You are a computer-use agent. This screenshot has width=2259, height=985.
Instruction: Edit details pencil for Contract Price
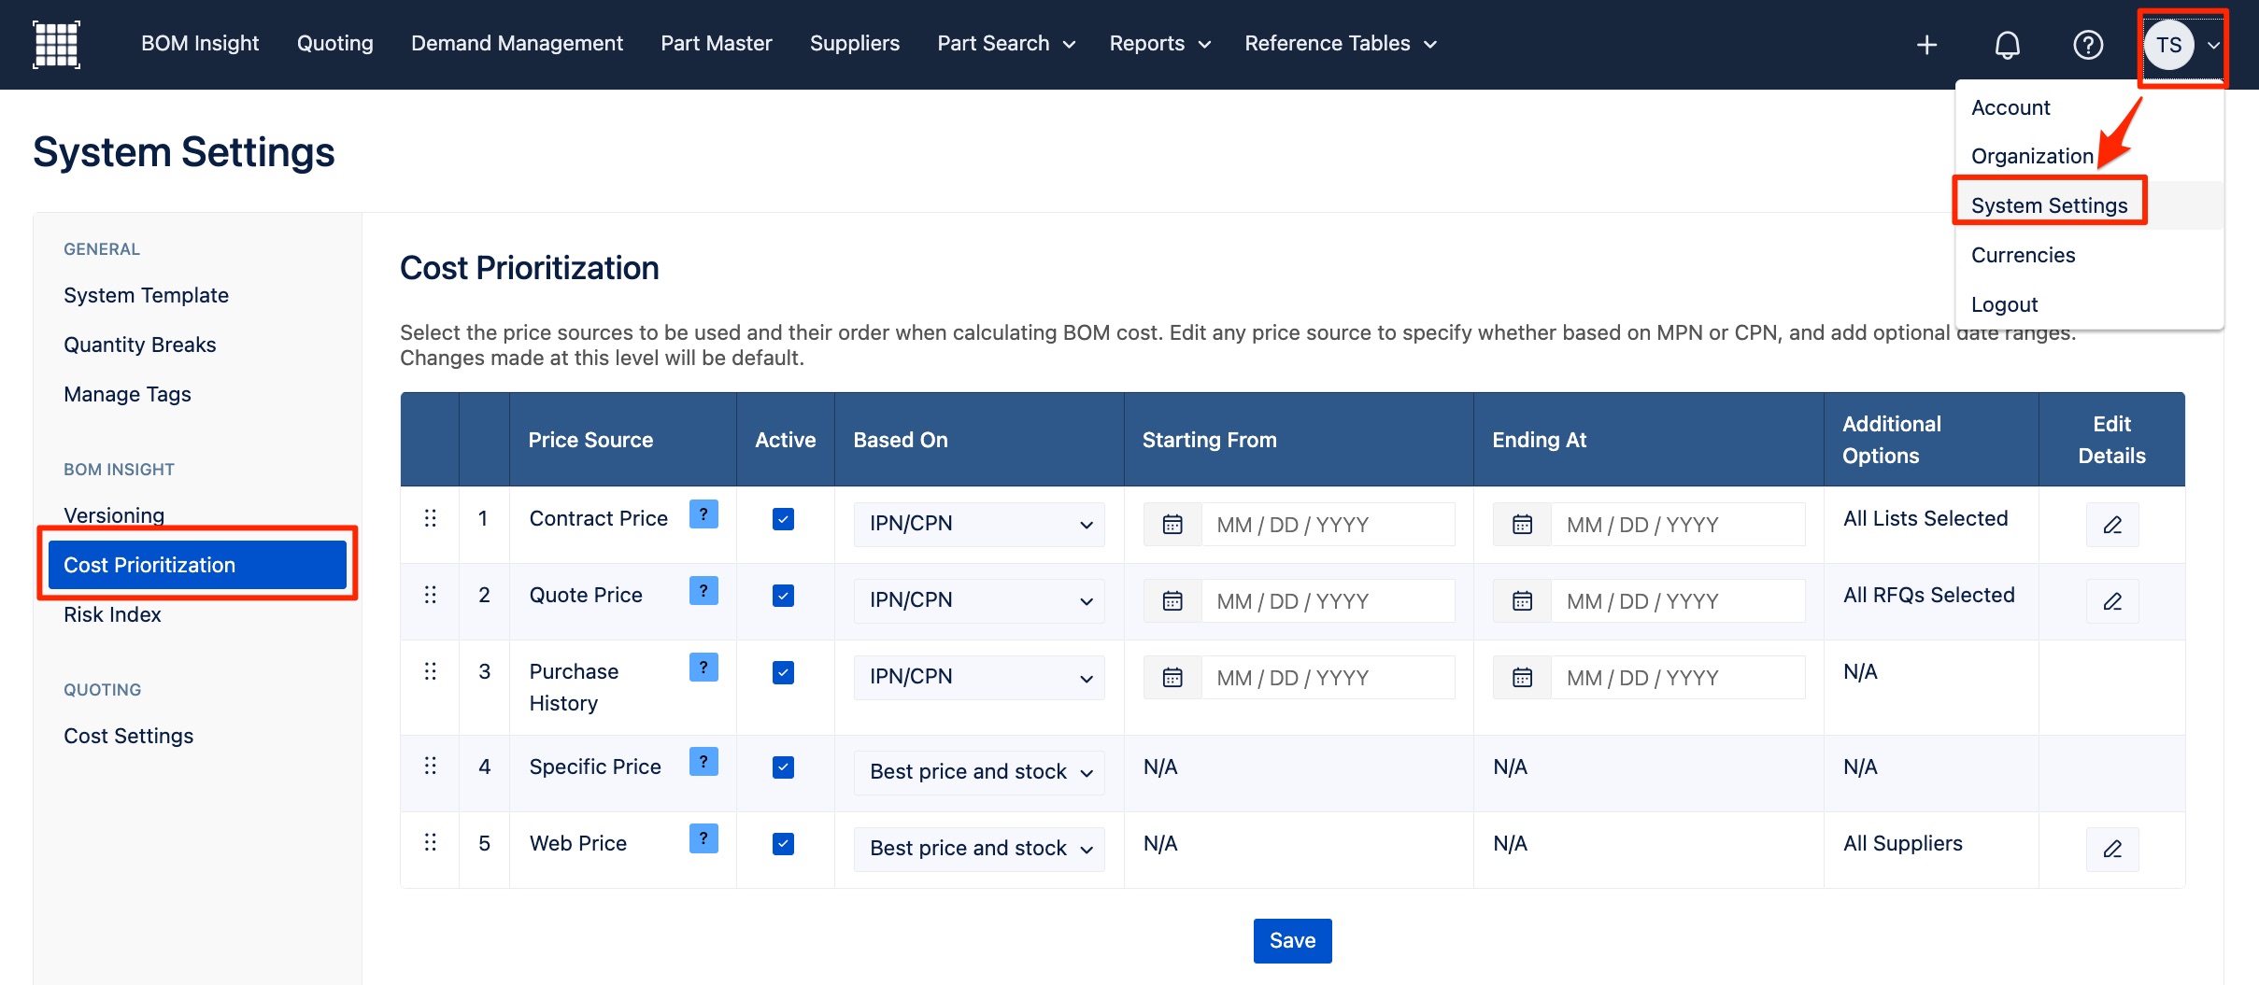coord(2112,525)
